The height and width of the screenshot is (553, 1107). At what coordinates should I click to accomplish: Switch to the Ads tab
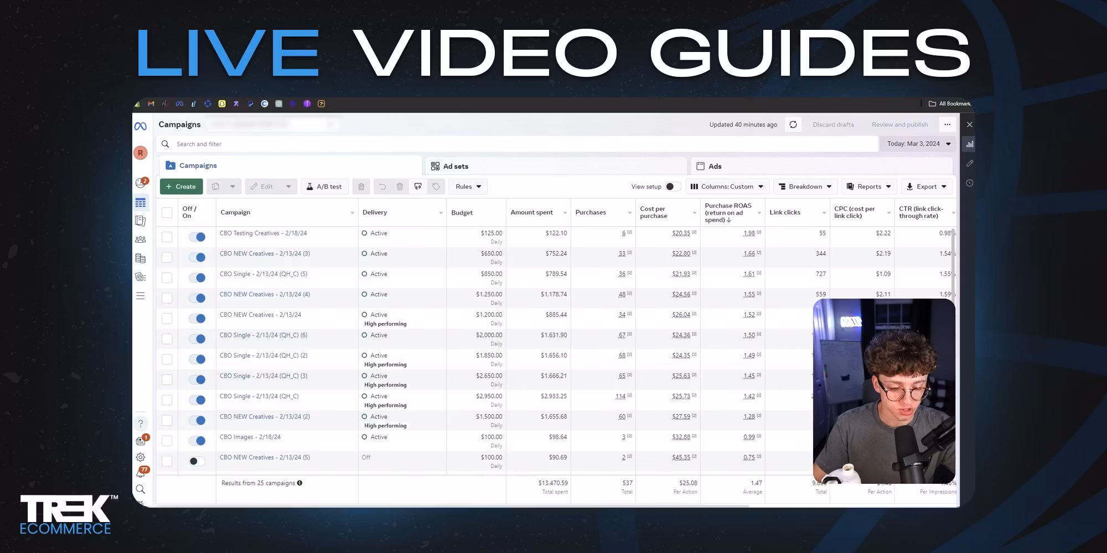point(715,166)
